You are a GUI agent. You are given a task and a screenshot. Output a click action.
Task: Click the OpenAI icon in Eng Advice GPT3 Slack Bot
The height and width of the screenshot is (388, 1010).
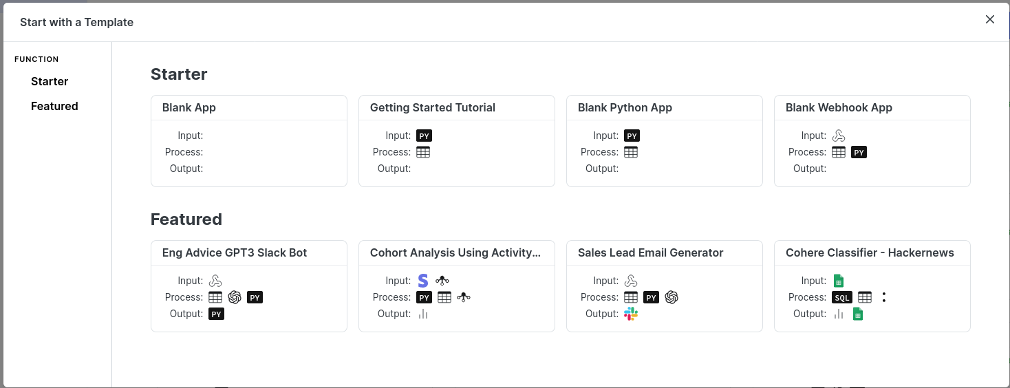click(235, 297)
